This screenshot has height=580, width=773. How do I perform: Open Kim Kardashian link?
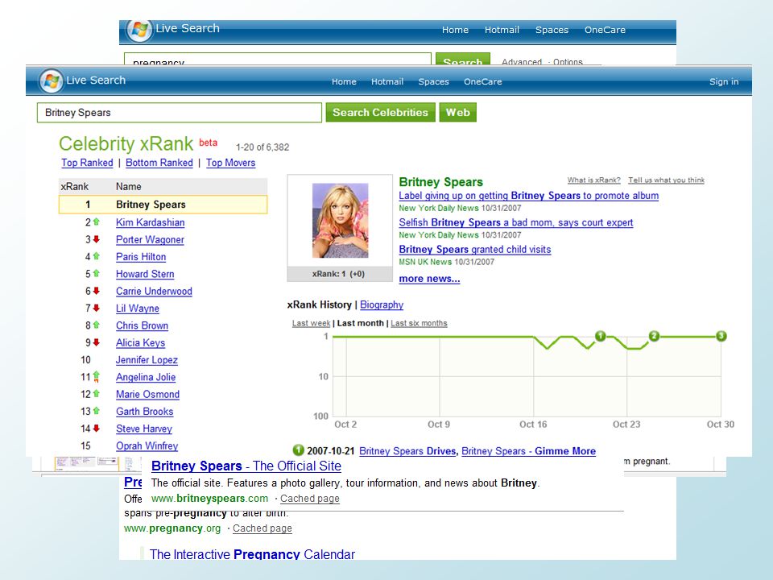pos(151,222)
